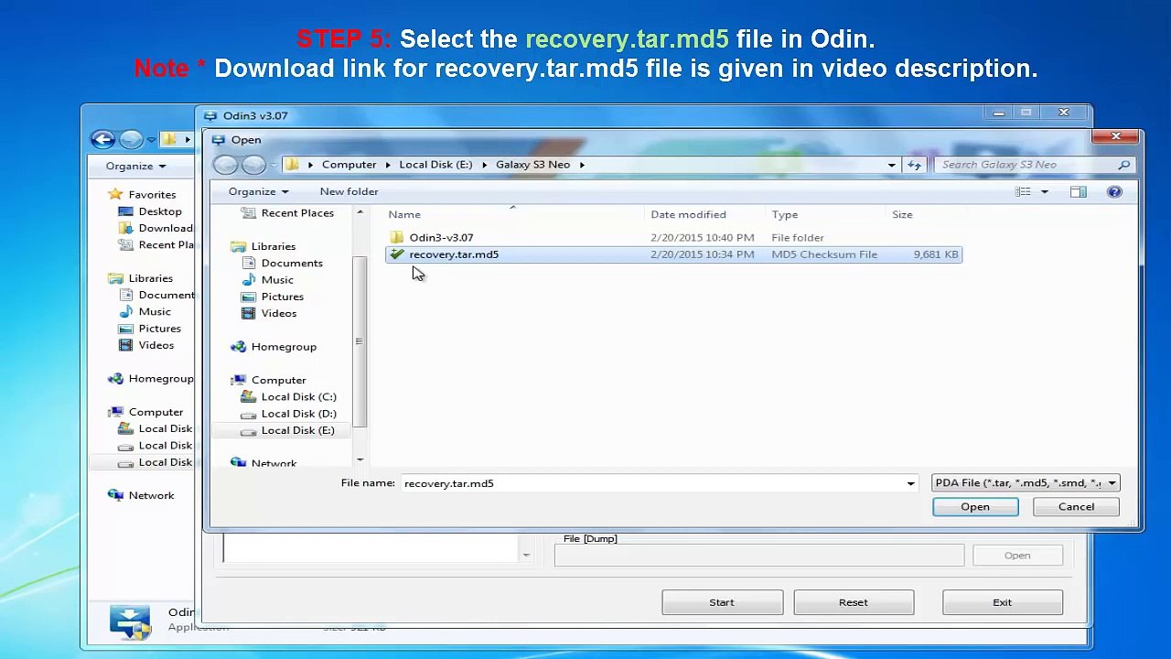Expand the Computer breadcrumb arrow
Viewport: 1171px width, 659px height.
(x=387, y=165)
